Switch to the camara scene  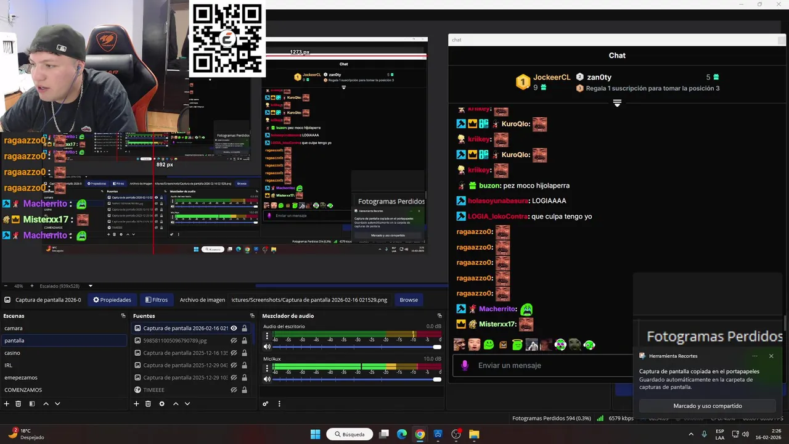point(63,328)
